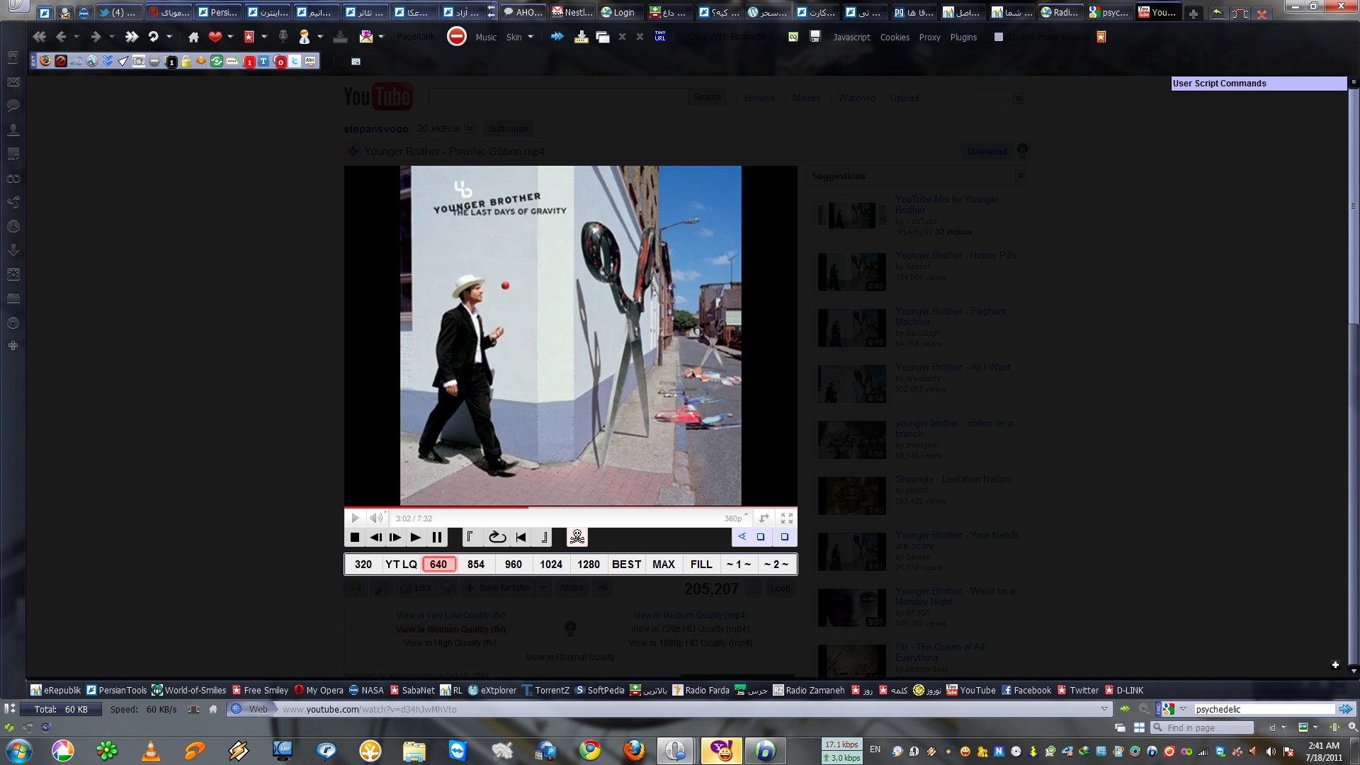The height and width of the screenshot is (765, 1360).
Task: Click the Cookies toolbar item
Action: click(x=895, y=37)
